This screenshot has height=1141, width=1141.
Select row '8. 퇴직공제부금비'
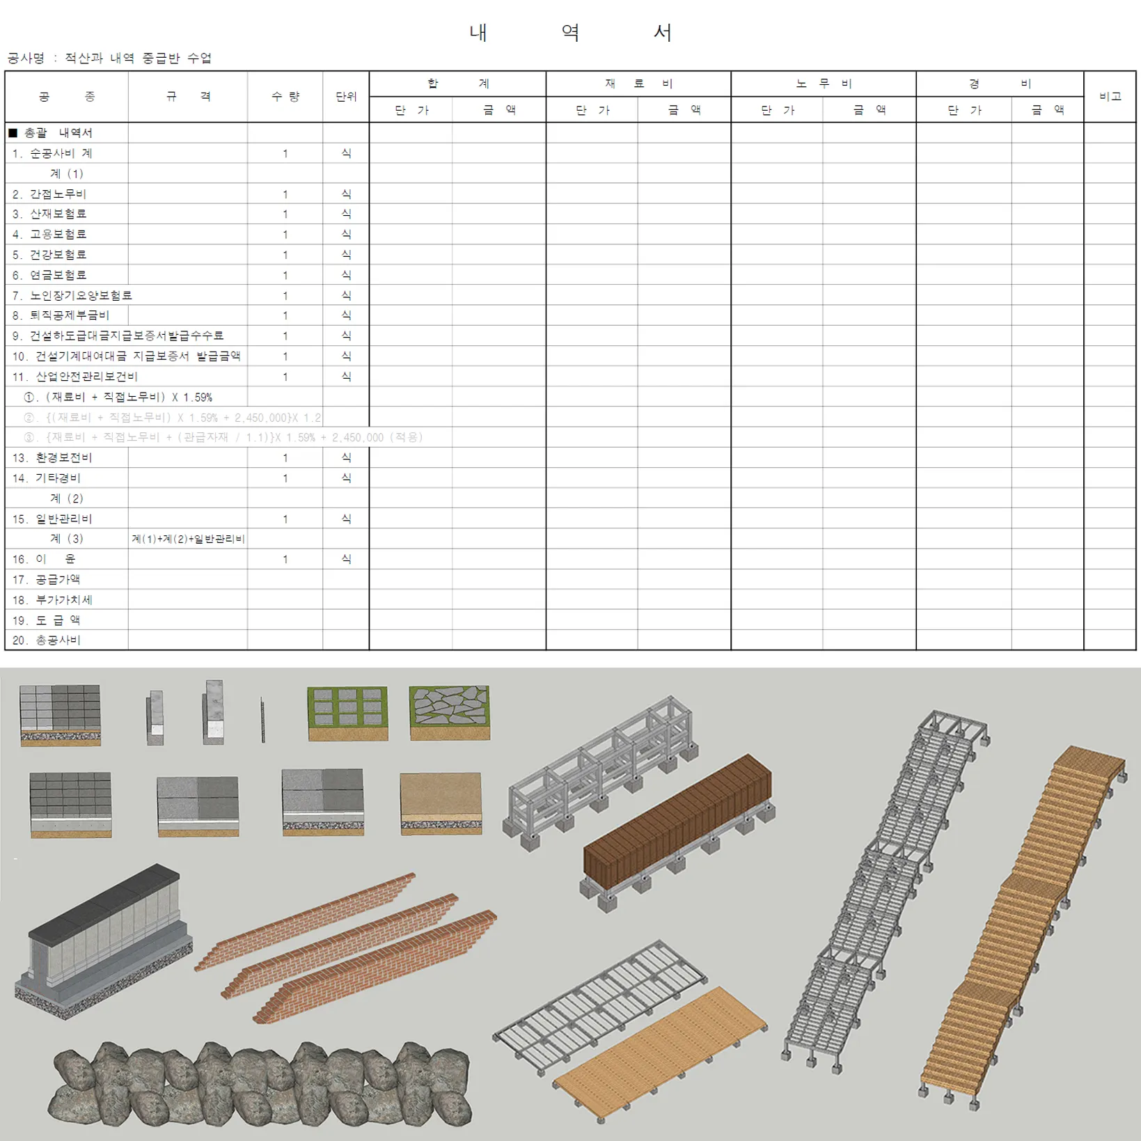[x=570, y=315]
